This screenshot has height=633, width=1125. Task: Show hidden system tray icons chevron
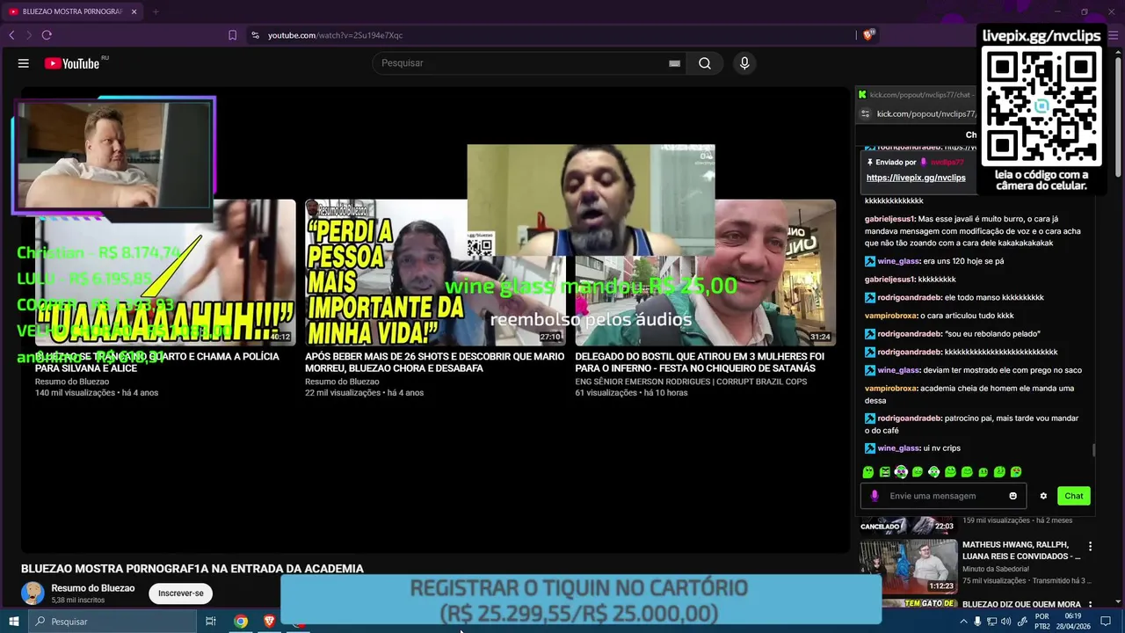click(x=963, y=622)
